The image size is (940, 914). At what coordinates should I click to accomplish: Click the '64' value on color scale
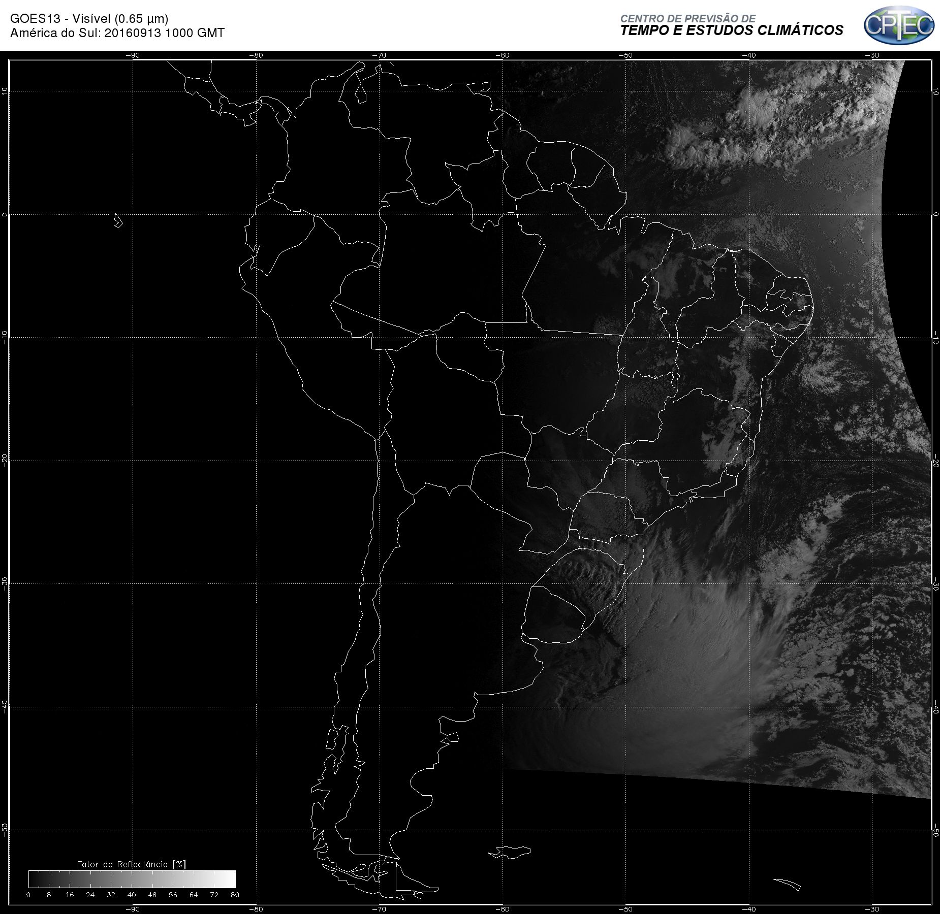click(194, 895)
